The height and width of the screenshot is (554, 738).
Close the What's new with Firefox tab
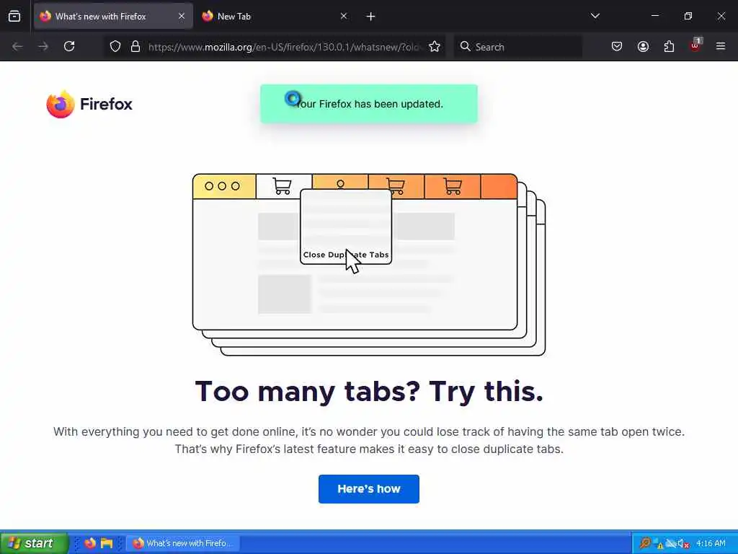pyautogui.click(x=181, y=17)
